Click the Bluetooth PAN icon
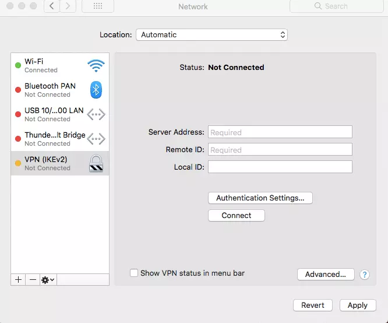This screenshot has width=388, height=323. pos(96,90)
